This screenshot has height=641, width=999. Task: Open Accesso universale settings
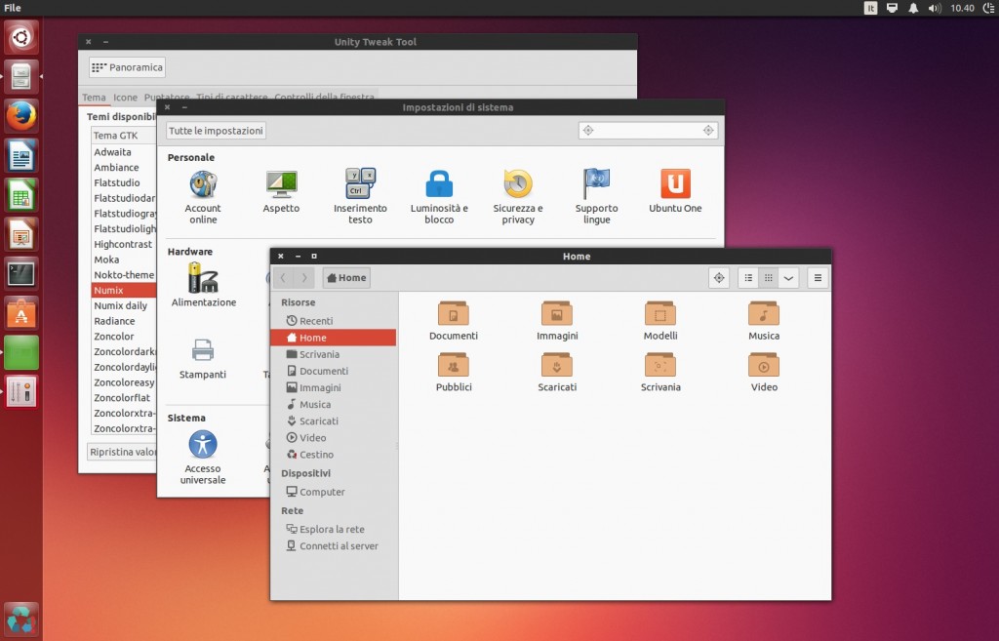[x=203, y=445]
